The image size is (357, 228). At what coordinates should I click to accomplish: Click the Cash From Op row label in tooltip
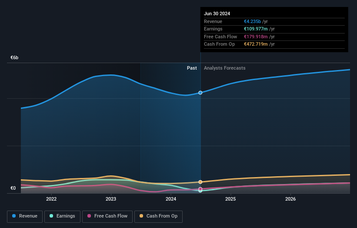[219, 44]
